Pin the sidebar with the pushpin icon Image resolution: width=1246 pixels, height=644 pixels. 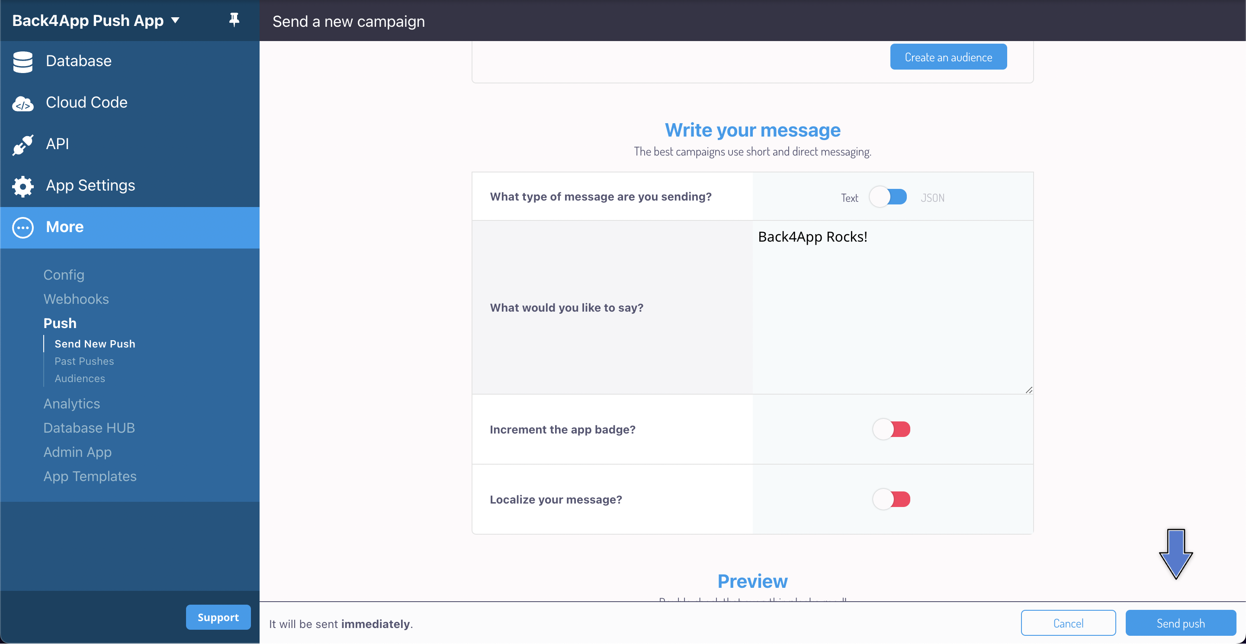[x=234, y=20]
